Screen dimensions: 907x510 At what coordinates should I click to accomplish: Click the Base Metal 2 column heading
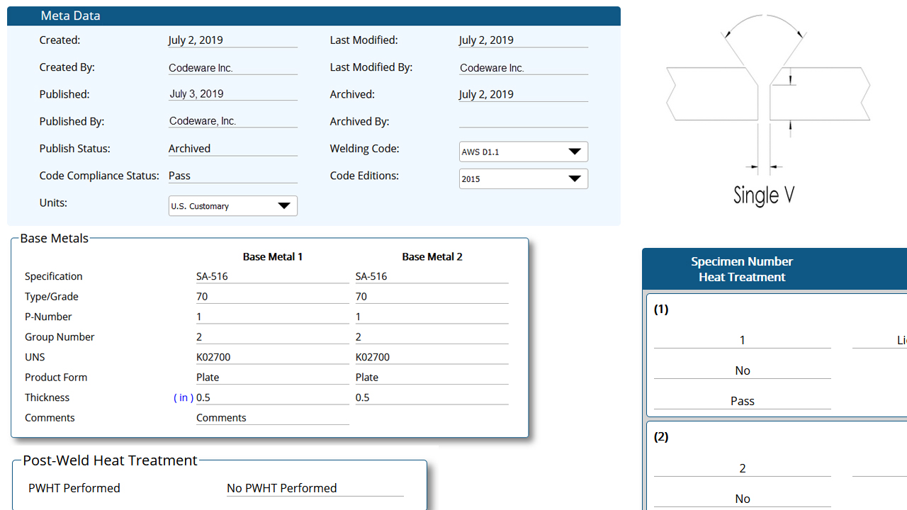pyautogui.click(x=432, y=256)
